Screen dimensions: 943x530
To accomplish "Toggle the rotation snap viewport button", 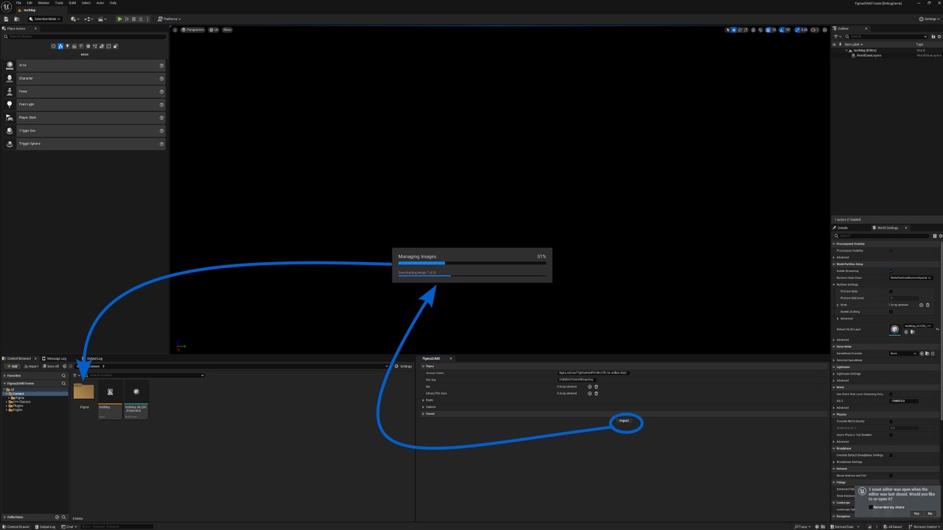I will [782, 30].
